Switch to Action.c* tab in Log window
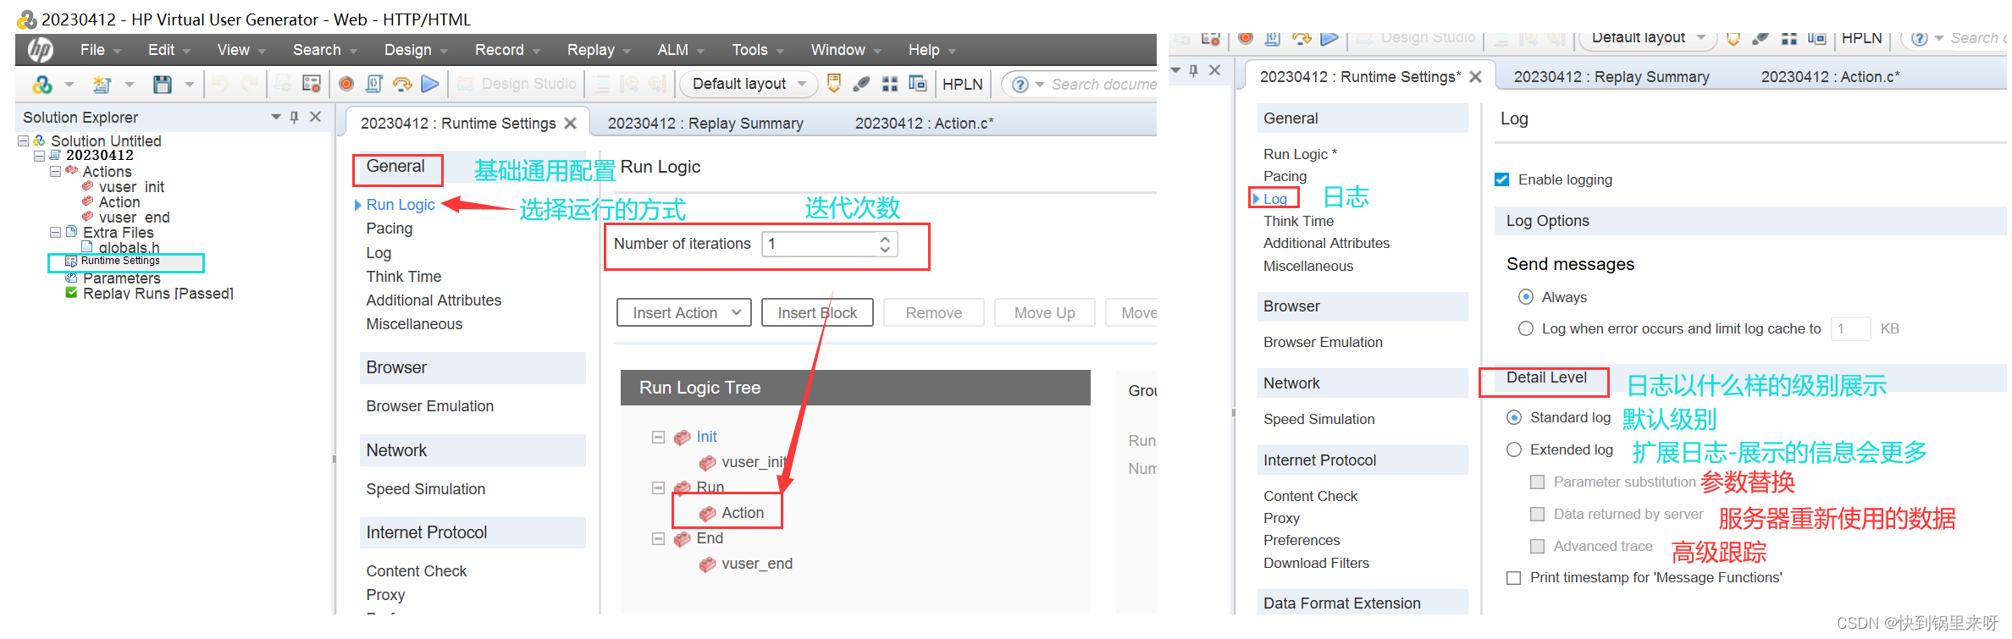 tap(1830, 77)
